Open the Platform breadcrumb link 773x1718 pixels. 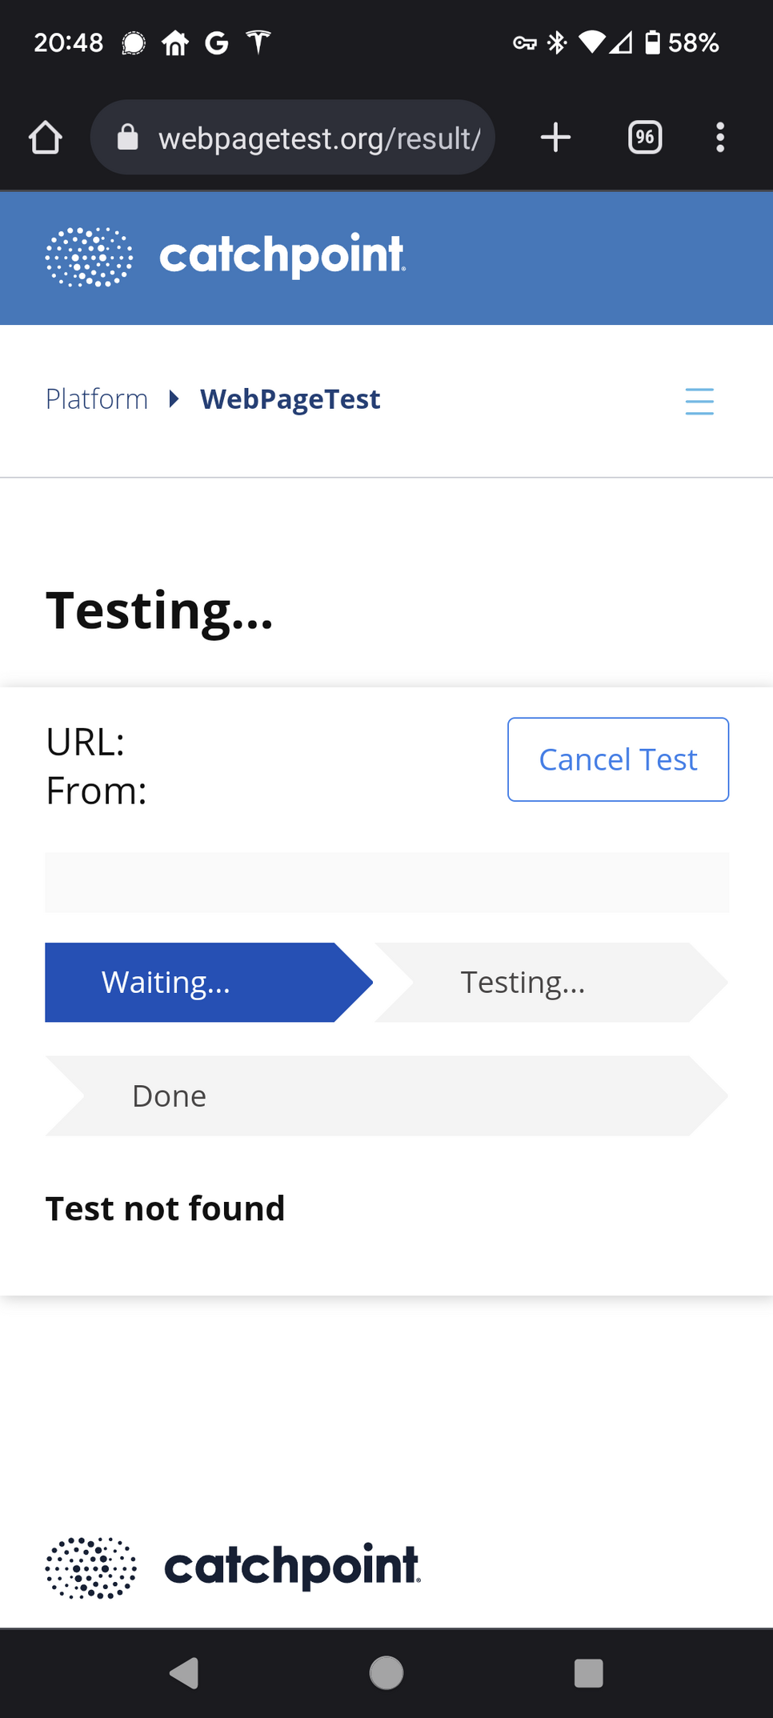(x=97, y=398)
